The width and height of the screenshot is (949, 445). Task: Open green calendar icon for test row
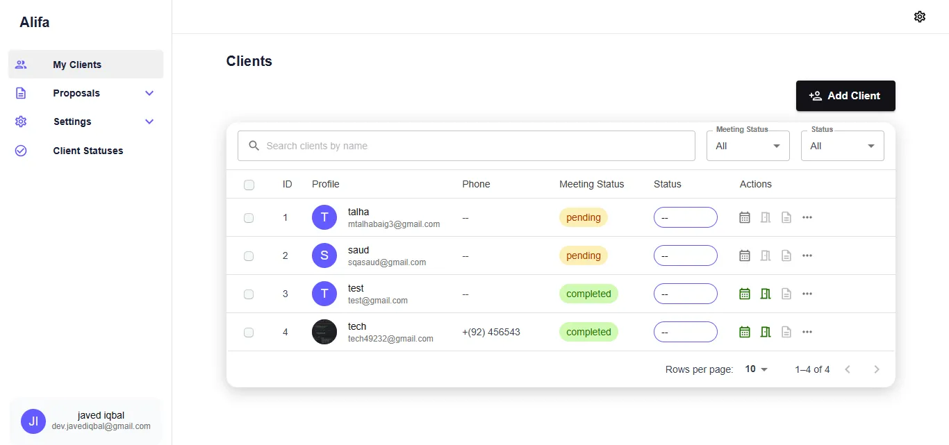pyautogui.click(x=745, y=294)
